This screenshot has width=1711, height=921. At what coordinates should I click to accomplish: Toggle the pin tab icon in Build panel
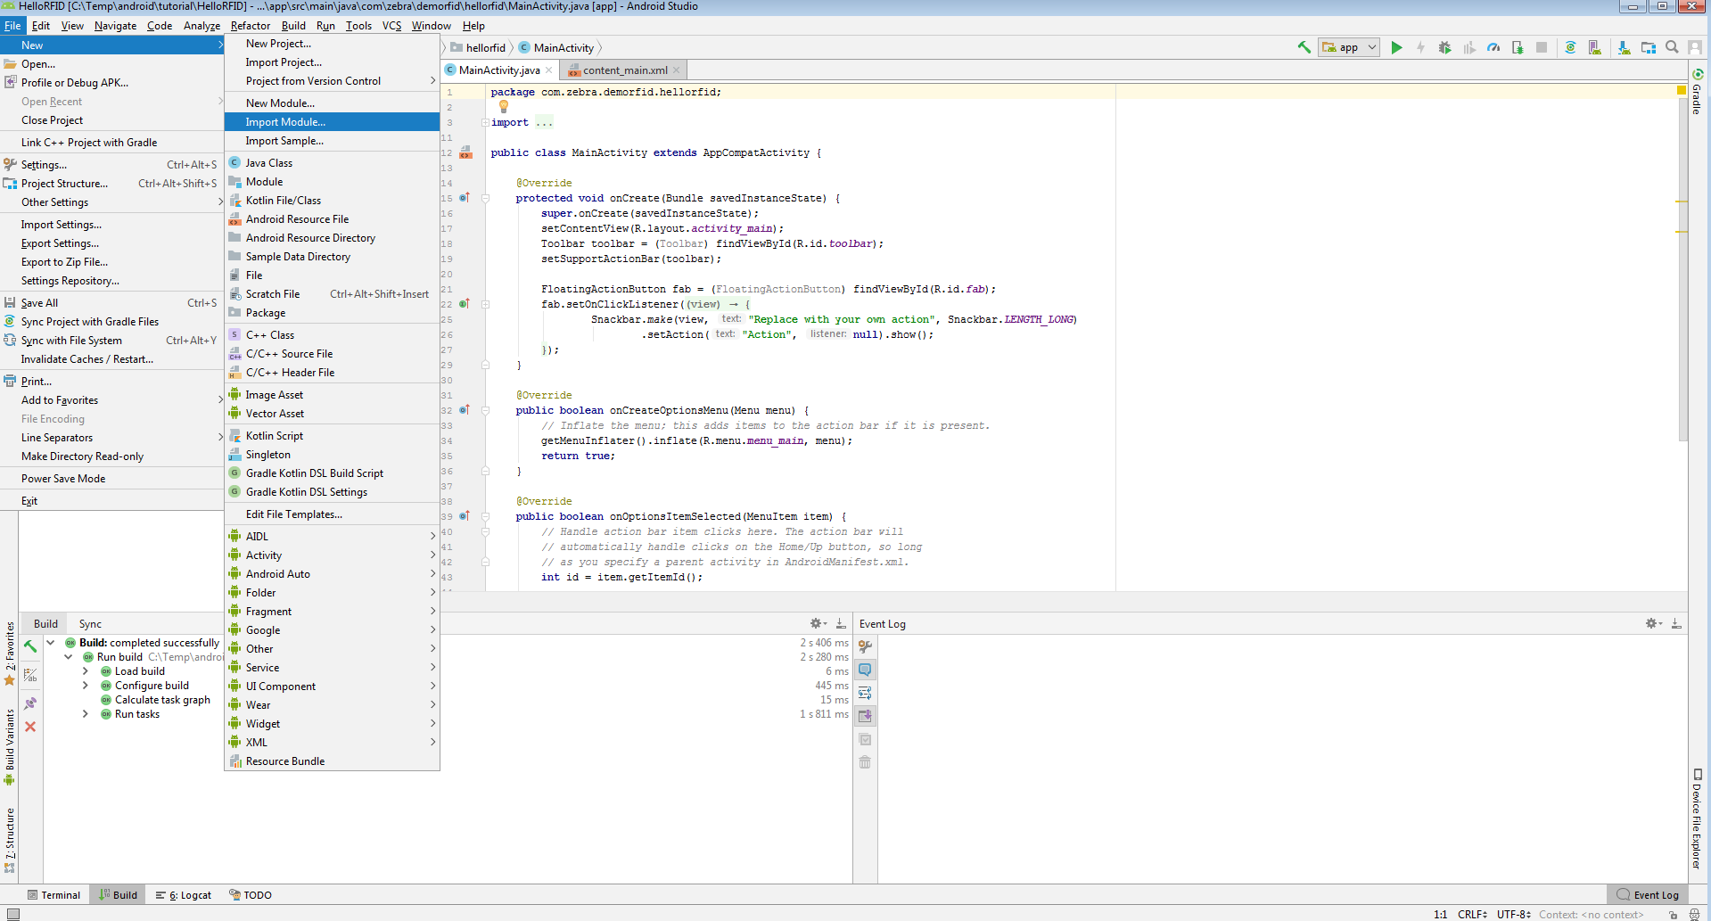coord(30,703)
